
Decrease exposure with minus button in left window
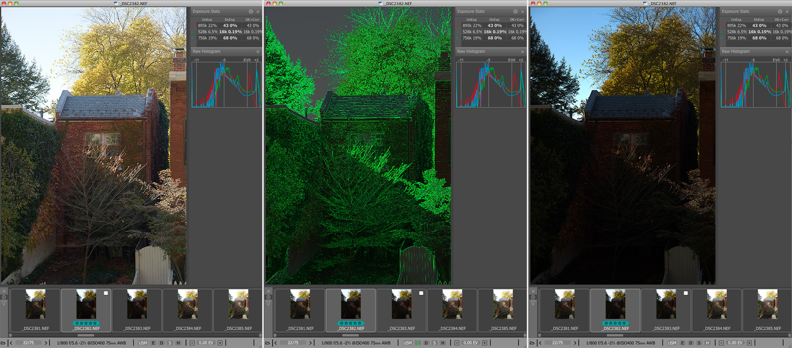192,343
